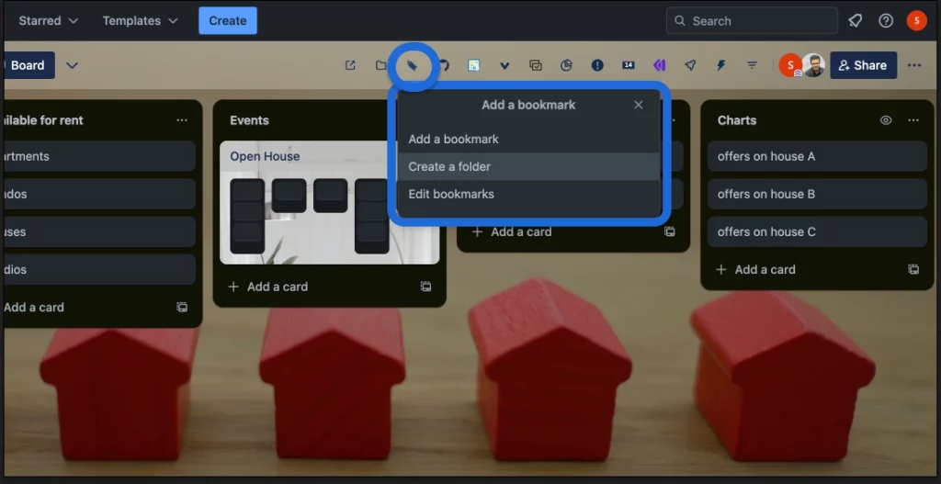Click the blue Create button
Viewport: 941px width, 484px height.
[x=228, y=21]
